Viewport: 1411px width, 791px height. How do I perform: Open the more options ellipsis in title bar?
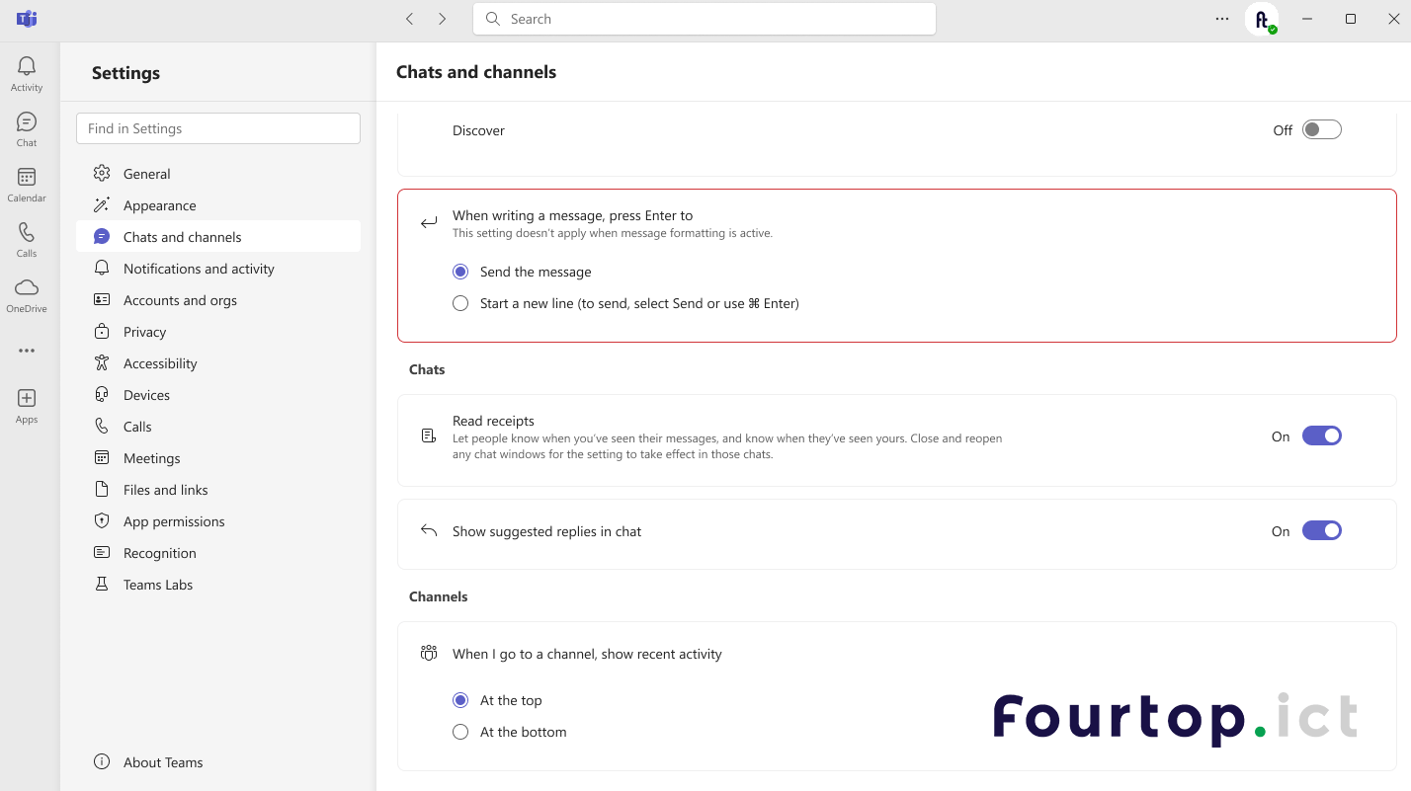(1222, 19)
